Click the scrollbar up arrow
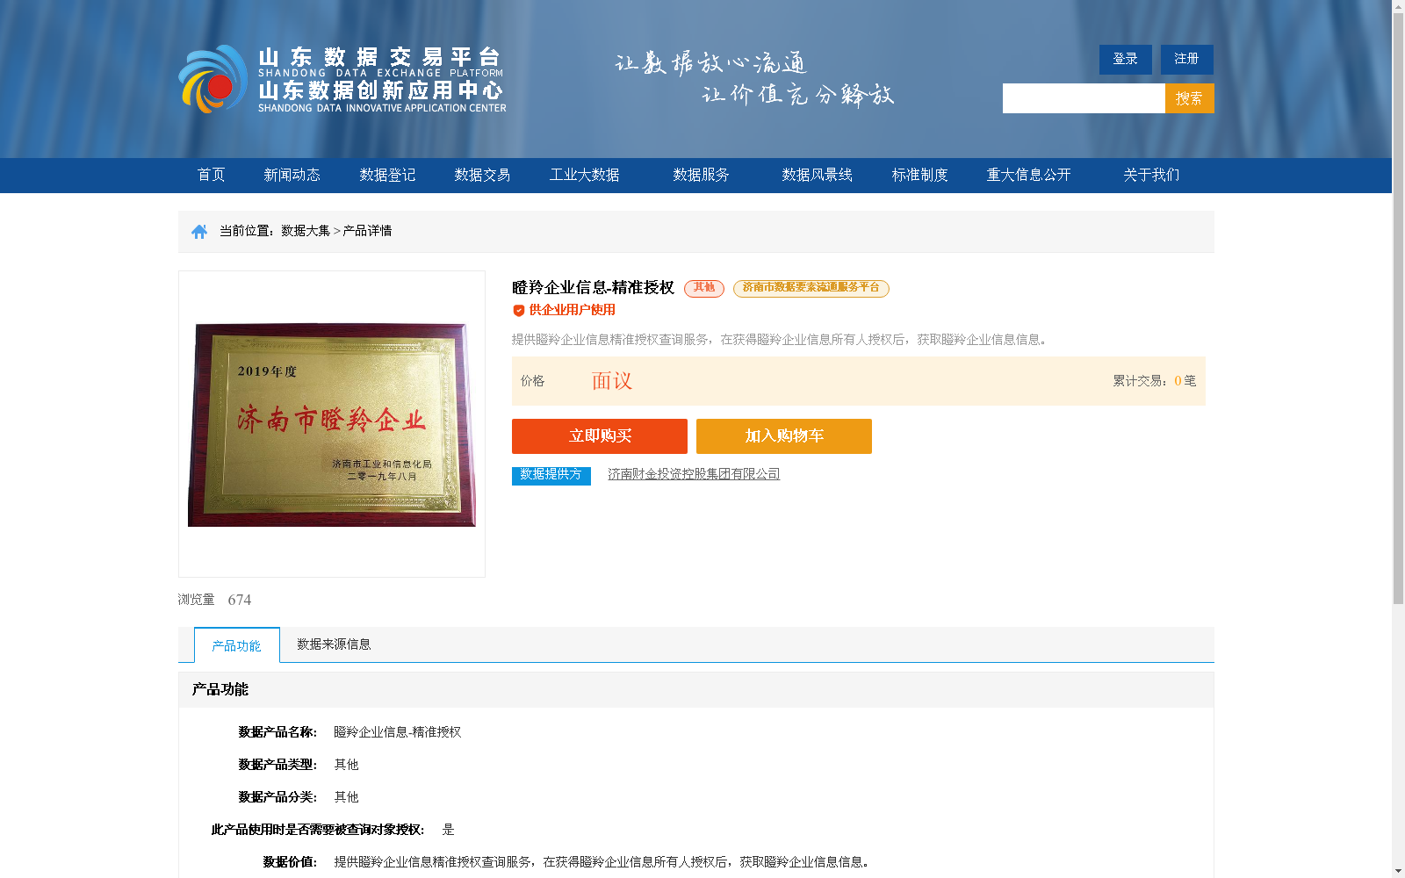Image resolution: width=1405 pixels, height=878 pixels. 1398,6
